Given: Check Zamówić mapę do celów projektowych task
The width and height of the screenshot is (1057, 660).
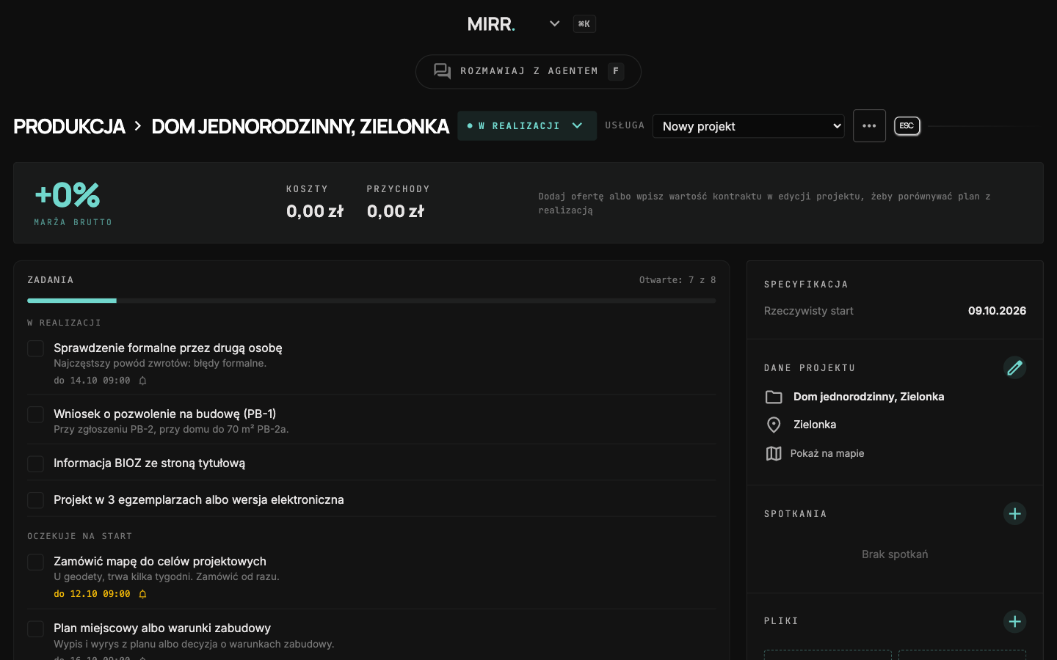Looking at the screenshot, I should (35, 562).
